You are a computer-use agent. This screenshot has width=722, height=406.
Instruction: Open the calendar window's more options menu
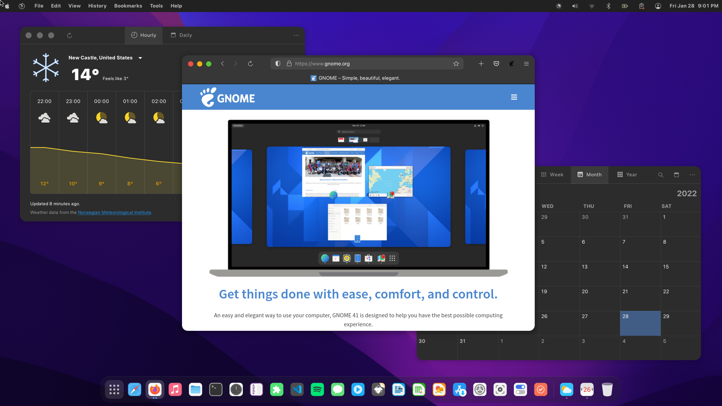692,175
